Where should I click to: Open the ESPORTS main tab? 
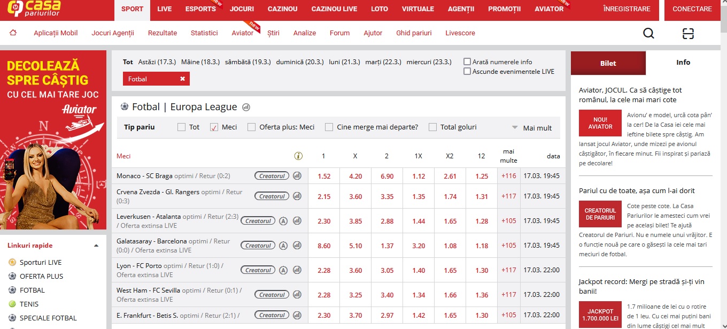coord(200,9)
